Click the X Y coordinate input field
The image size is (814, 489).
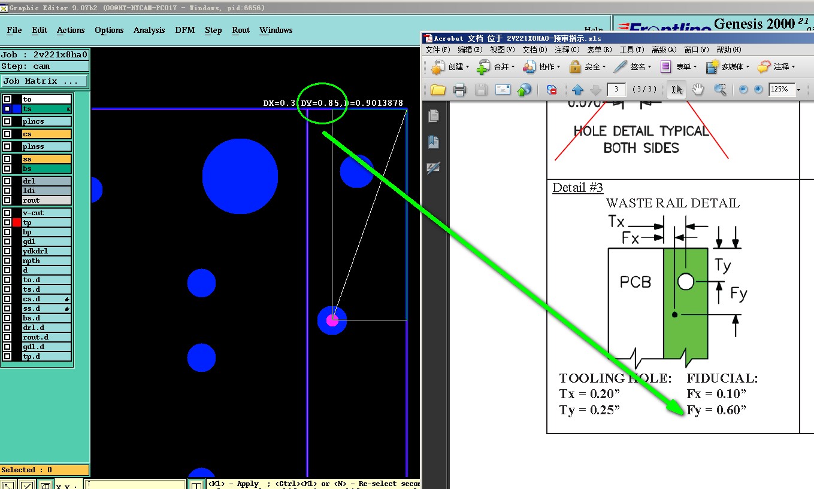135,485
